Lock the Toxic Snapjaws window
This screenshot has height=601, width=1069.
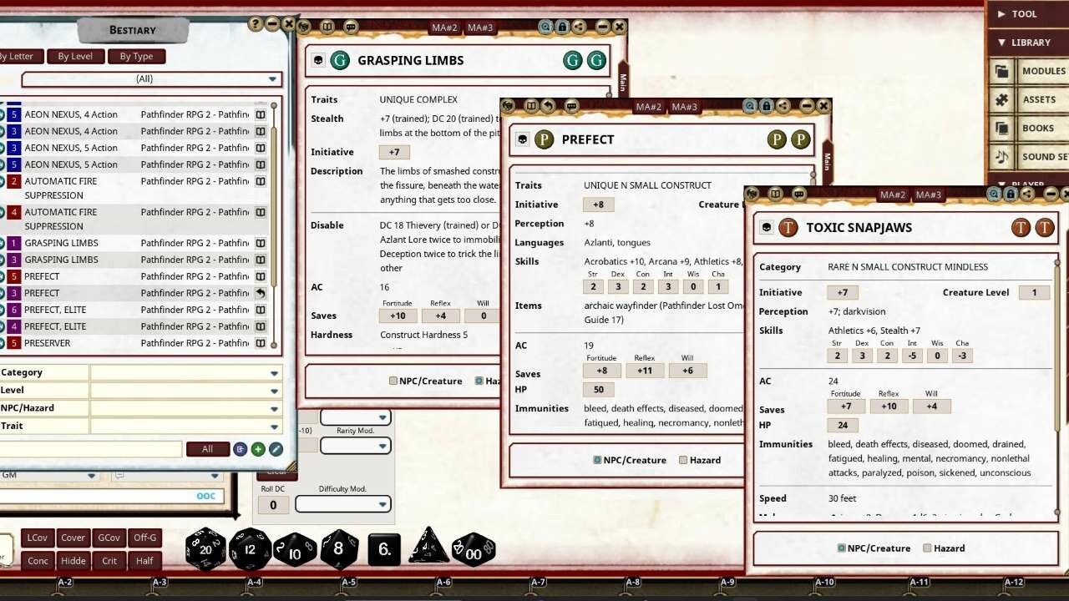(1011, 194)
